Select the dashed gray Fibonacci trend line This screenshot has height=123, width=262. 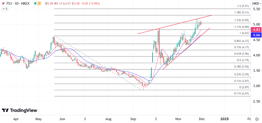(x=98, y=63)
